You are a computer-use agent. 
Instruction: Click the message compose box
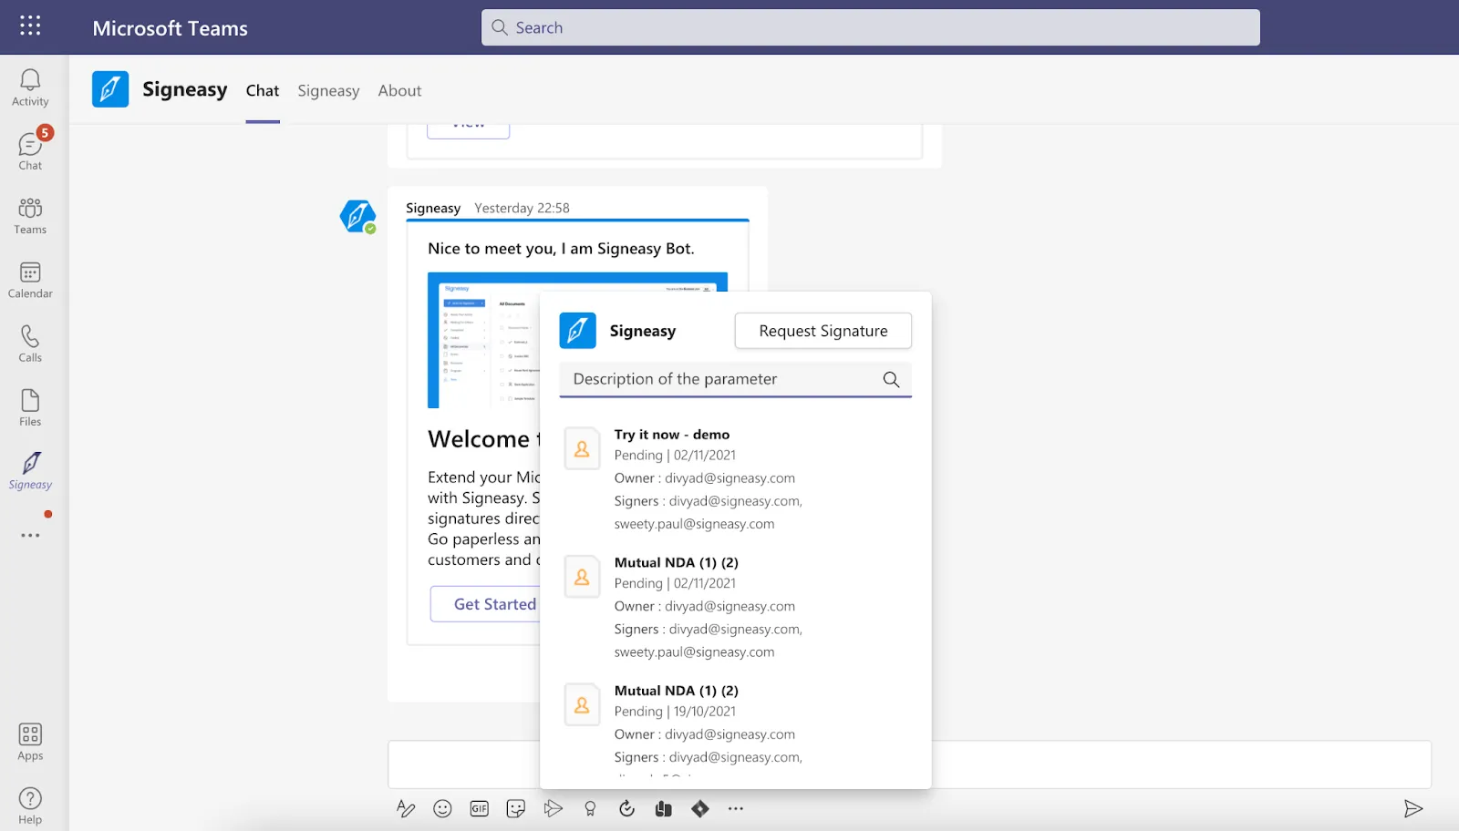[909, 764]
